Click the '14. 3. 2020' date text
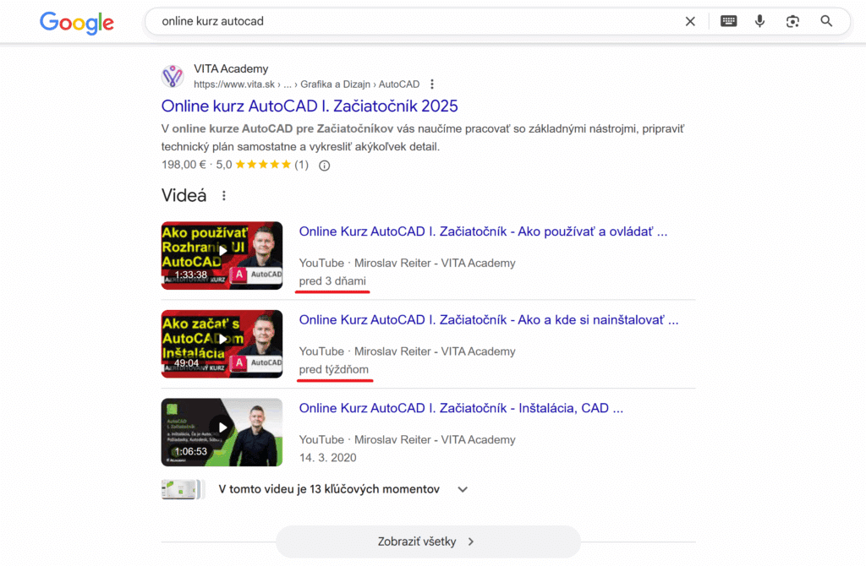The image size is (866, 566). point(328,457)
